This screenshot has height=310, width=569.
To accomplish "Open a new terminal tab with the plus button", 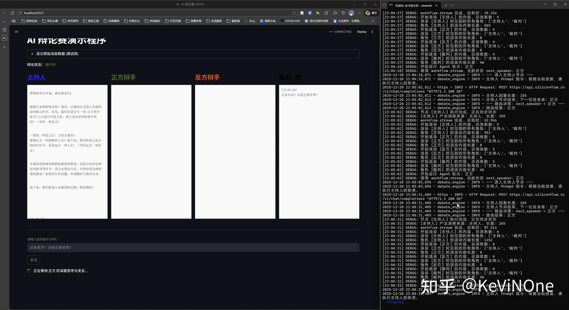I will (446, 6).
